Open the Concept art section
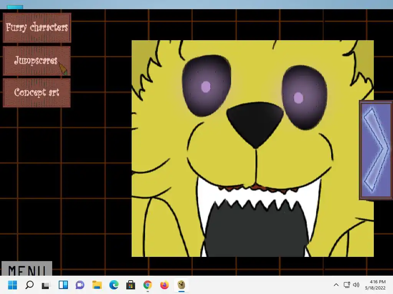Viewport: 393px width, 294px height. point(36,93)
